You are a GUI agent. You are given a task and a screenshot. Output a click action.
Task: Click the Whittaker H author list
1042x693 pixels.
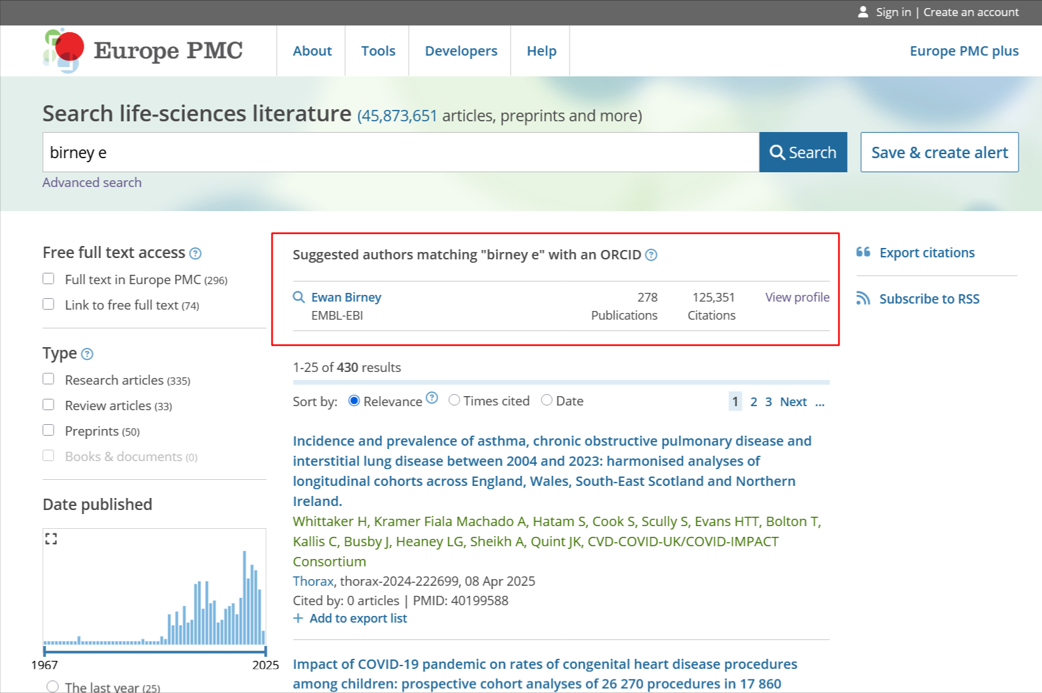click(557, 541)
